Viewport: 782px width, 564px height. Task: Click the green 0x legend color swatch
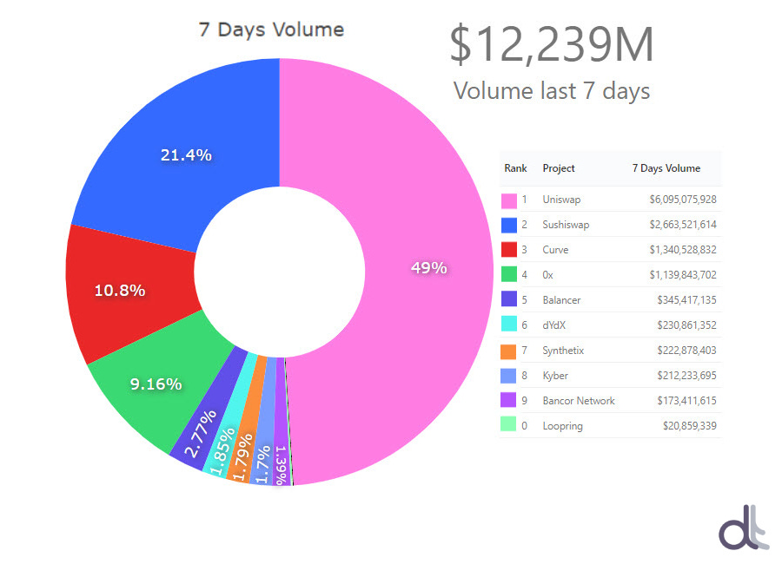point(508,274)
